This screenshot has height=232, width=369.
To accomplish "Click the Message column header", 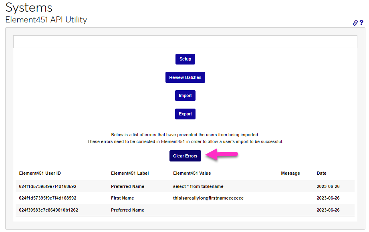I will (x=290, y=173).
